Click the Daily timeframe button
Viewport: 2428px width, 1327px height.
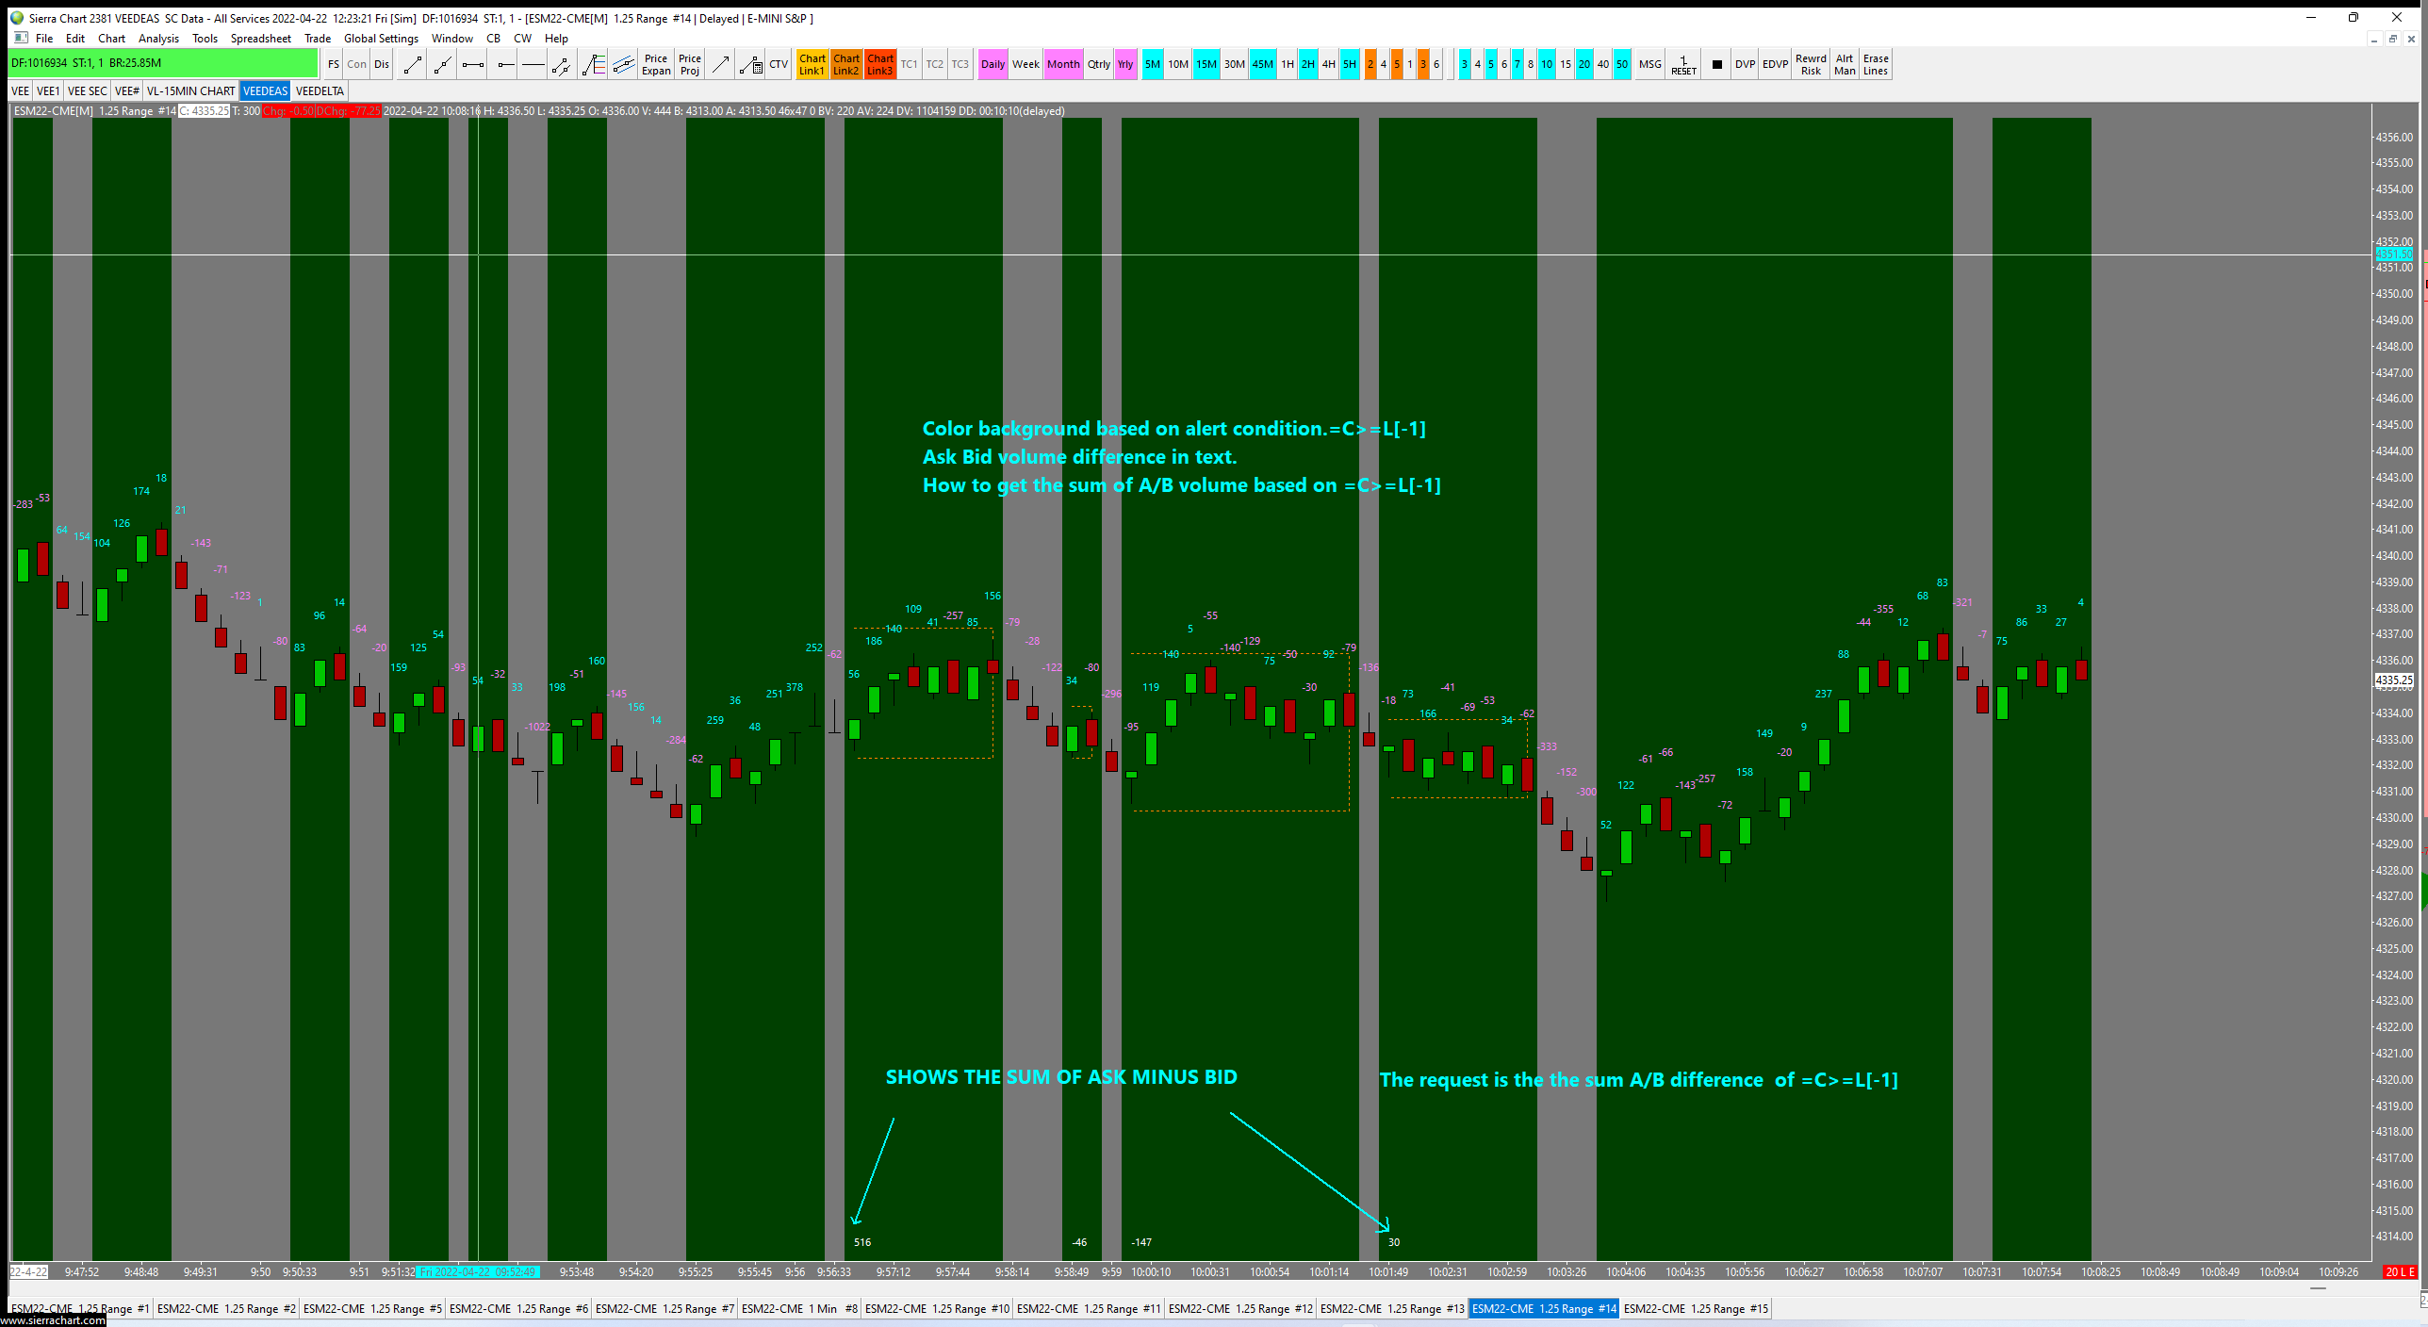(x=993, y=64)
